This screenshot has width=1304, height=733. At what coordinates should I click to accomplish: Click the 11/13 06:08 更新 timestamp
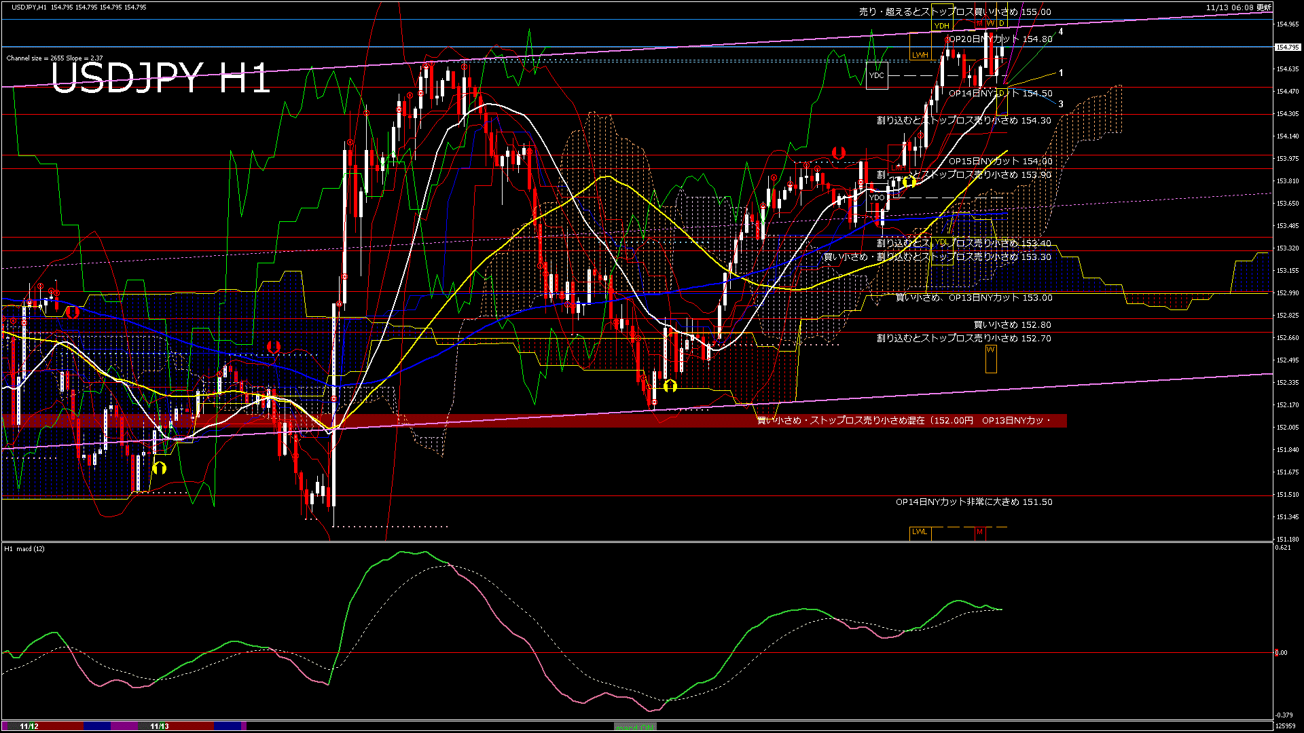tap(1238, 7)
